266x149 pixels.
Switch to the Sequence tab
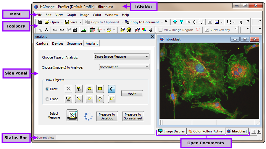click(75, 43)
